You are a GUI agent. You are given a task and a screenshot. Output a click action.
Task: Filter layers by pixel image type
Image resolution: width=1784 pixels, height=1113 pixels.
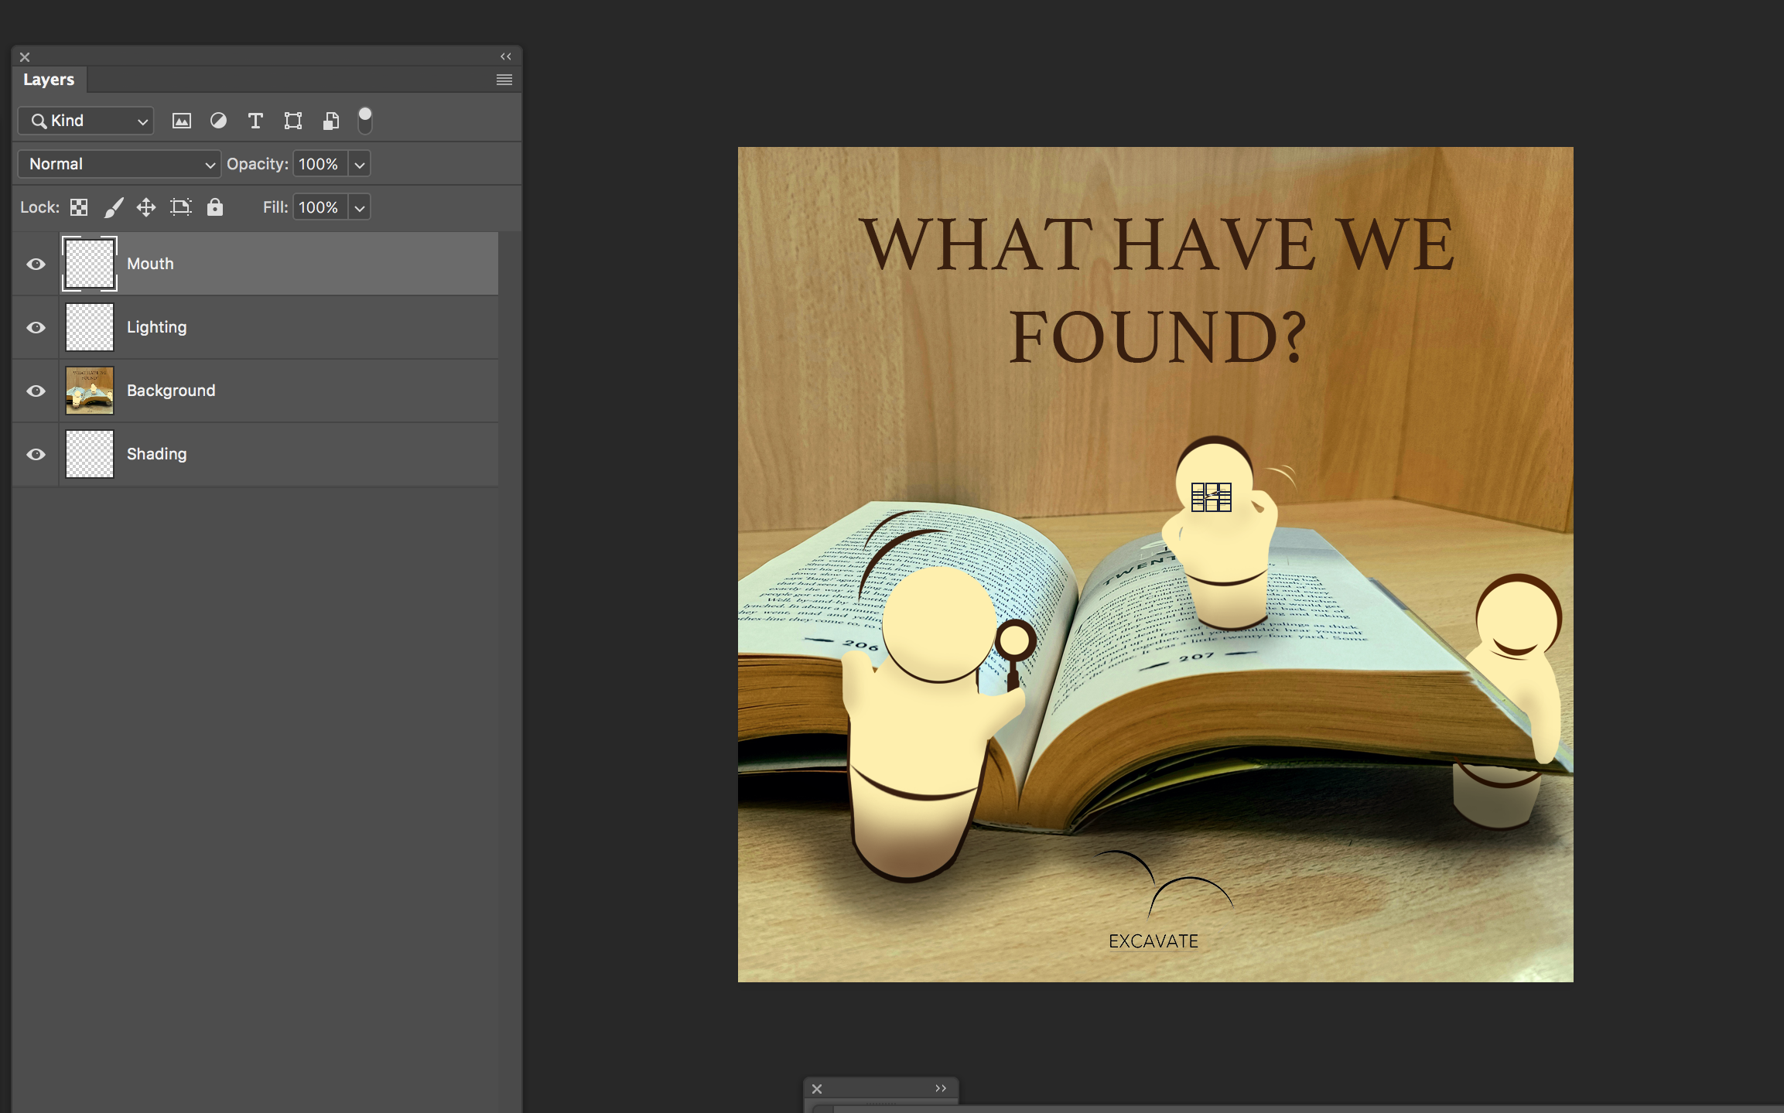coord(181,121)
